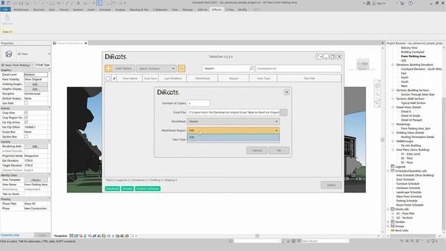The image size is (446, 251).
Task: Toggle the Far Clip Active checkbox
Action: tap(26, 123)
